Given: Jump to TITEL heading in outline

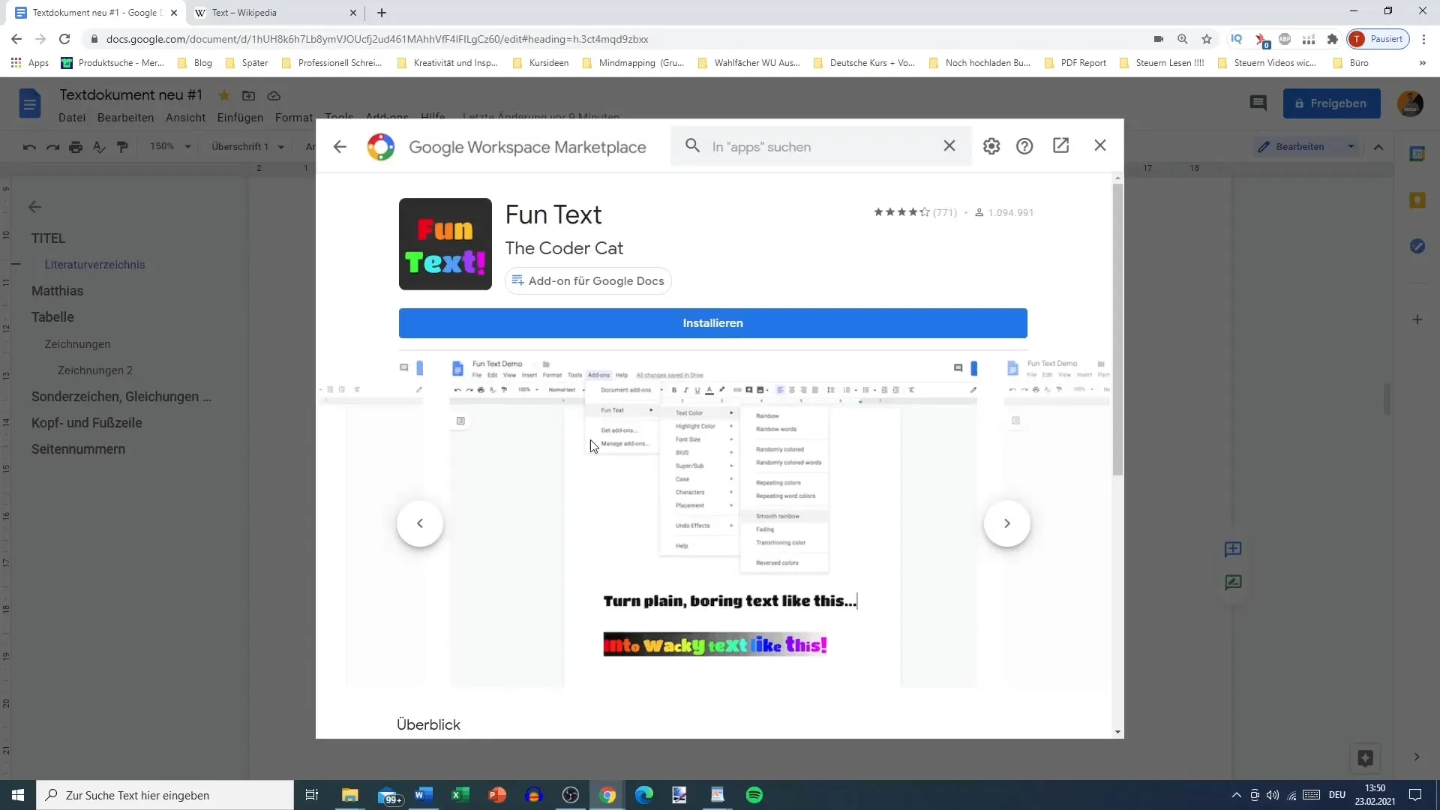Looking at the screenshot, I should pos(48,238).
